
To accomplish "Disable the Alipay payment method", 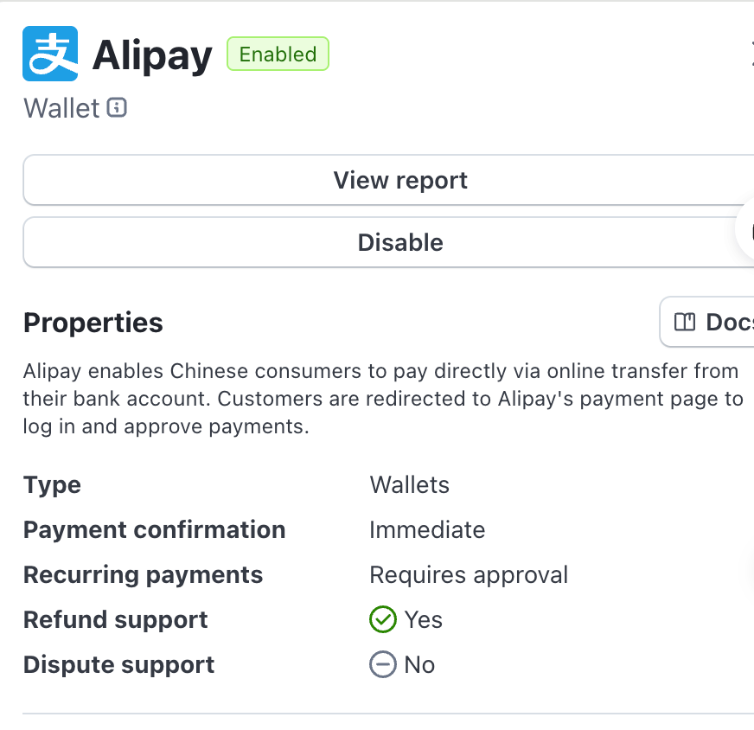I will (399, 242).
